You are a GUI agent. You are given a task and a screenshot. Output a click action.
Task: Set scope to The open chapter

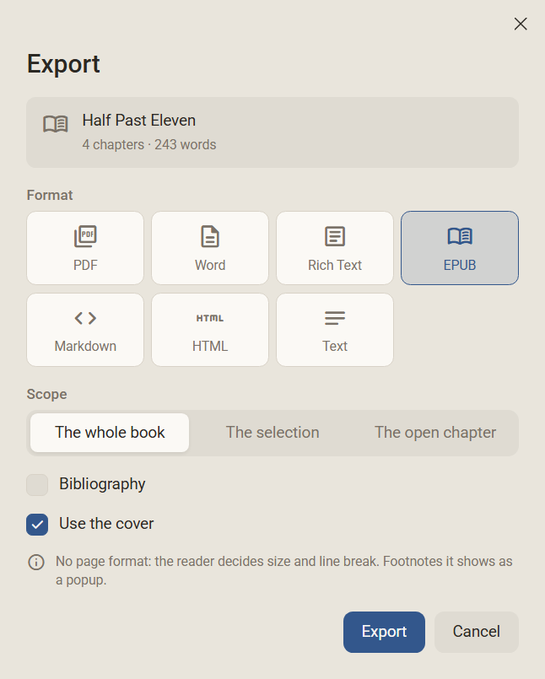point(435,433)
